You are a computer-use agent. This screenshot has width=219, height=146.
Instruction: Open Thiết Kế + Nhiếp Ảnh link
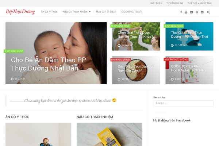coord(199,3)
